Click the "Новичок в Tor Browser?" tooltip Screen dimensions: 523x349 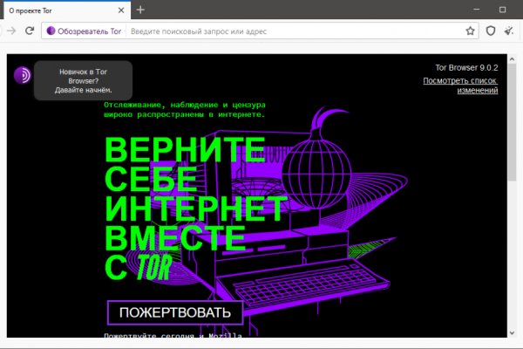pos(84,80)
